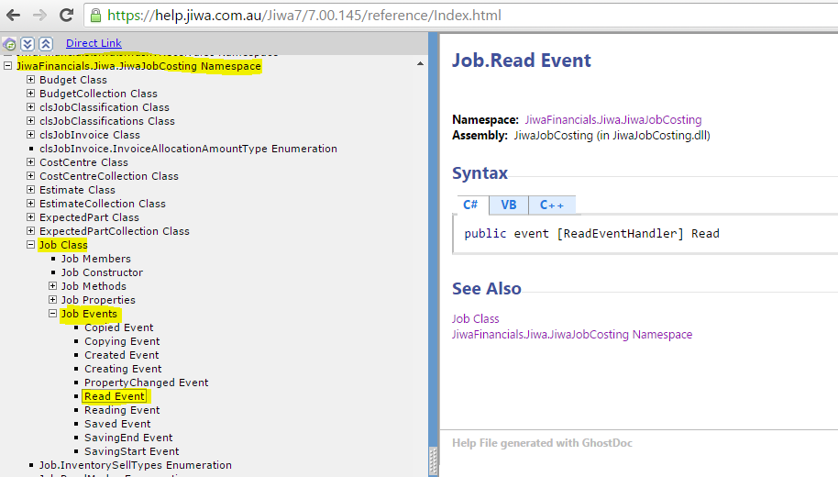Click the browser forward arrow
838x477 pixels.
[x=39, y=15]
